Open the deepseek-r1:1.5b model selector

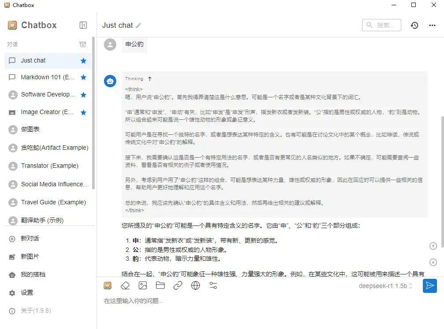[x=385, y=286]
